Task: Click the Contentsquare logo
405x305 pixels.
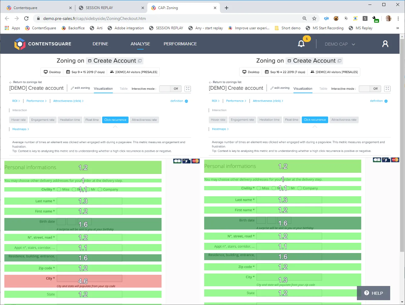Action: coord(43,44)
